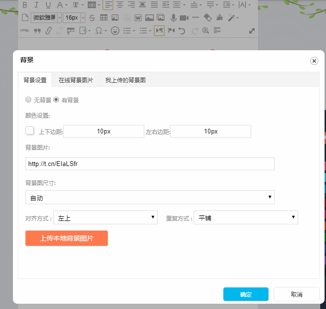Confirm with the 确定 button
Viewport: 326px width, 309px height.
(x=245, y=294)
